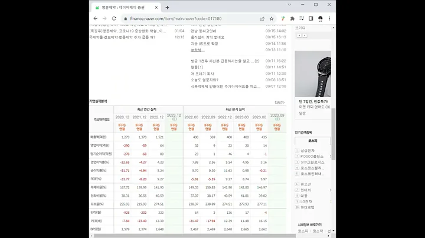Click previous arrow in right sidebar pager
Screen dimensions: 425x238
pyautogui.click(x=299, y=35)
